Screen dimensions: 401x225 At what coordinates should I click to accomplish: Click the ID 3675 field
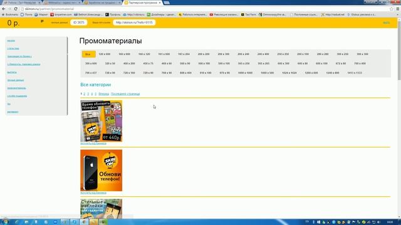tap(79, 22)
